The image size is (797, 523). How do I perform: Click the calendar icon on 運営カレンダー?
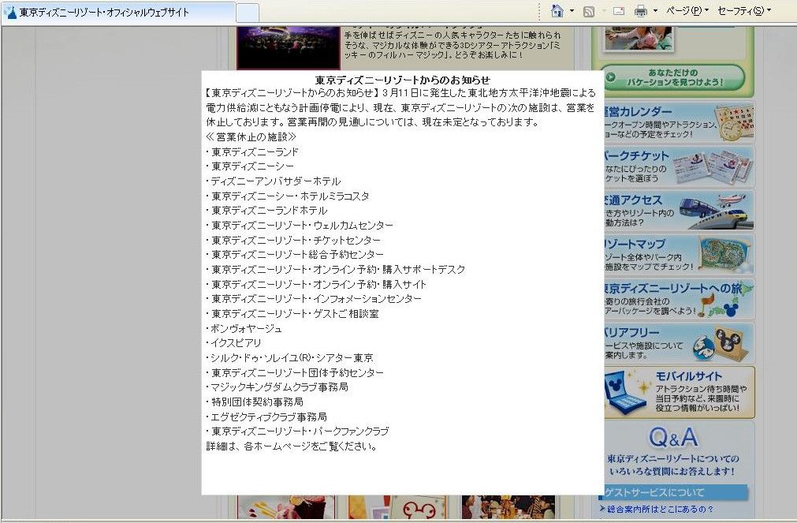(x=733, y=122)
